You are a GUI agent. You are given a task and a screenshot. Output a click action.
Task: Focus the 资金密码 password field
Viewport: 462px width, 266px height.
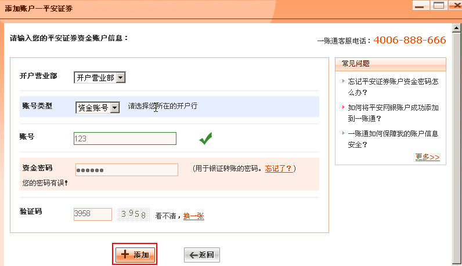pyautogui.click(x=127, y=170)
